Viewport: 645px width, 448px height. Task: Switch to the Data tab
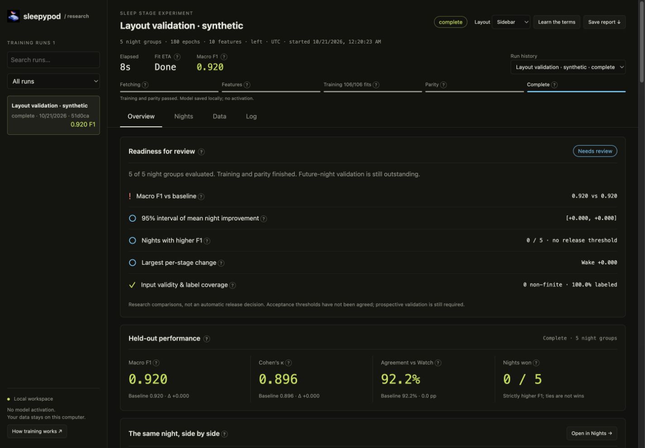[220, 116]
